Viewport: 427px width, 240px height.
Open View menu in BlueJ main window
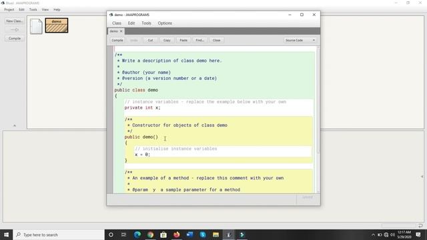coord(45,9)
